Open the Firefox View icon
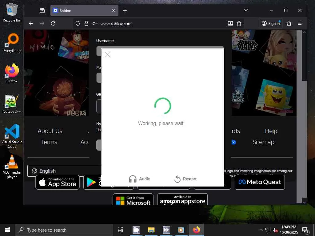 42,11
